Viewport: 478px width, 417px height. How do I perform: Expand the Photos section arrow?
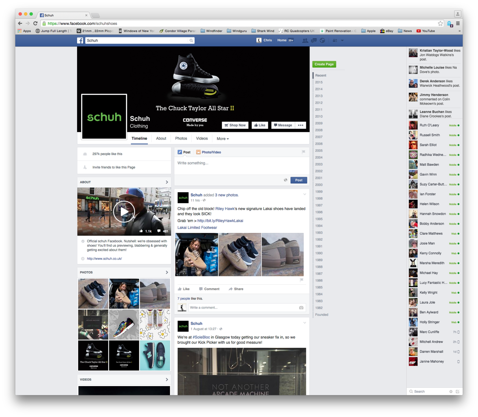click(x=167, y=272)
